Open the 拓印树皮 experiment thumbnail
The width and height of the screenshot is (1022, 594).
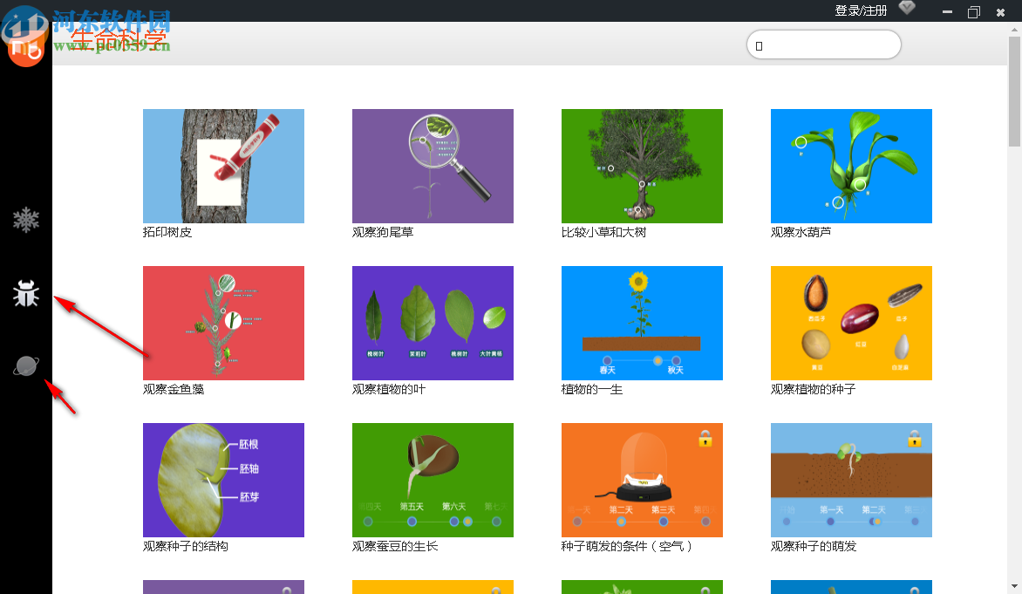click(x=223, y=166)
